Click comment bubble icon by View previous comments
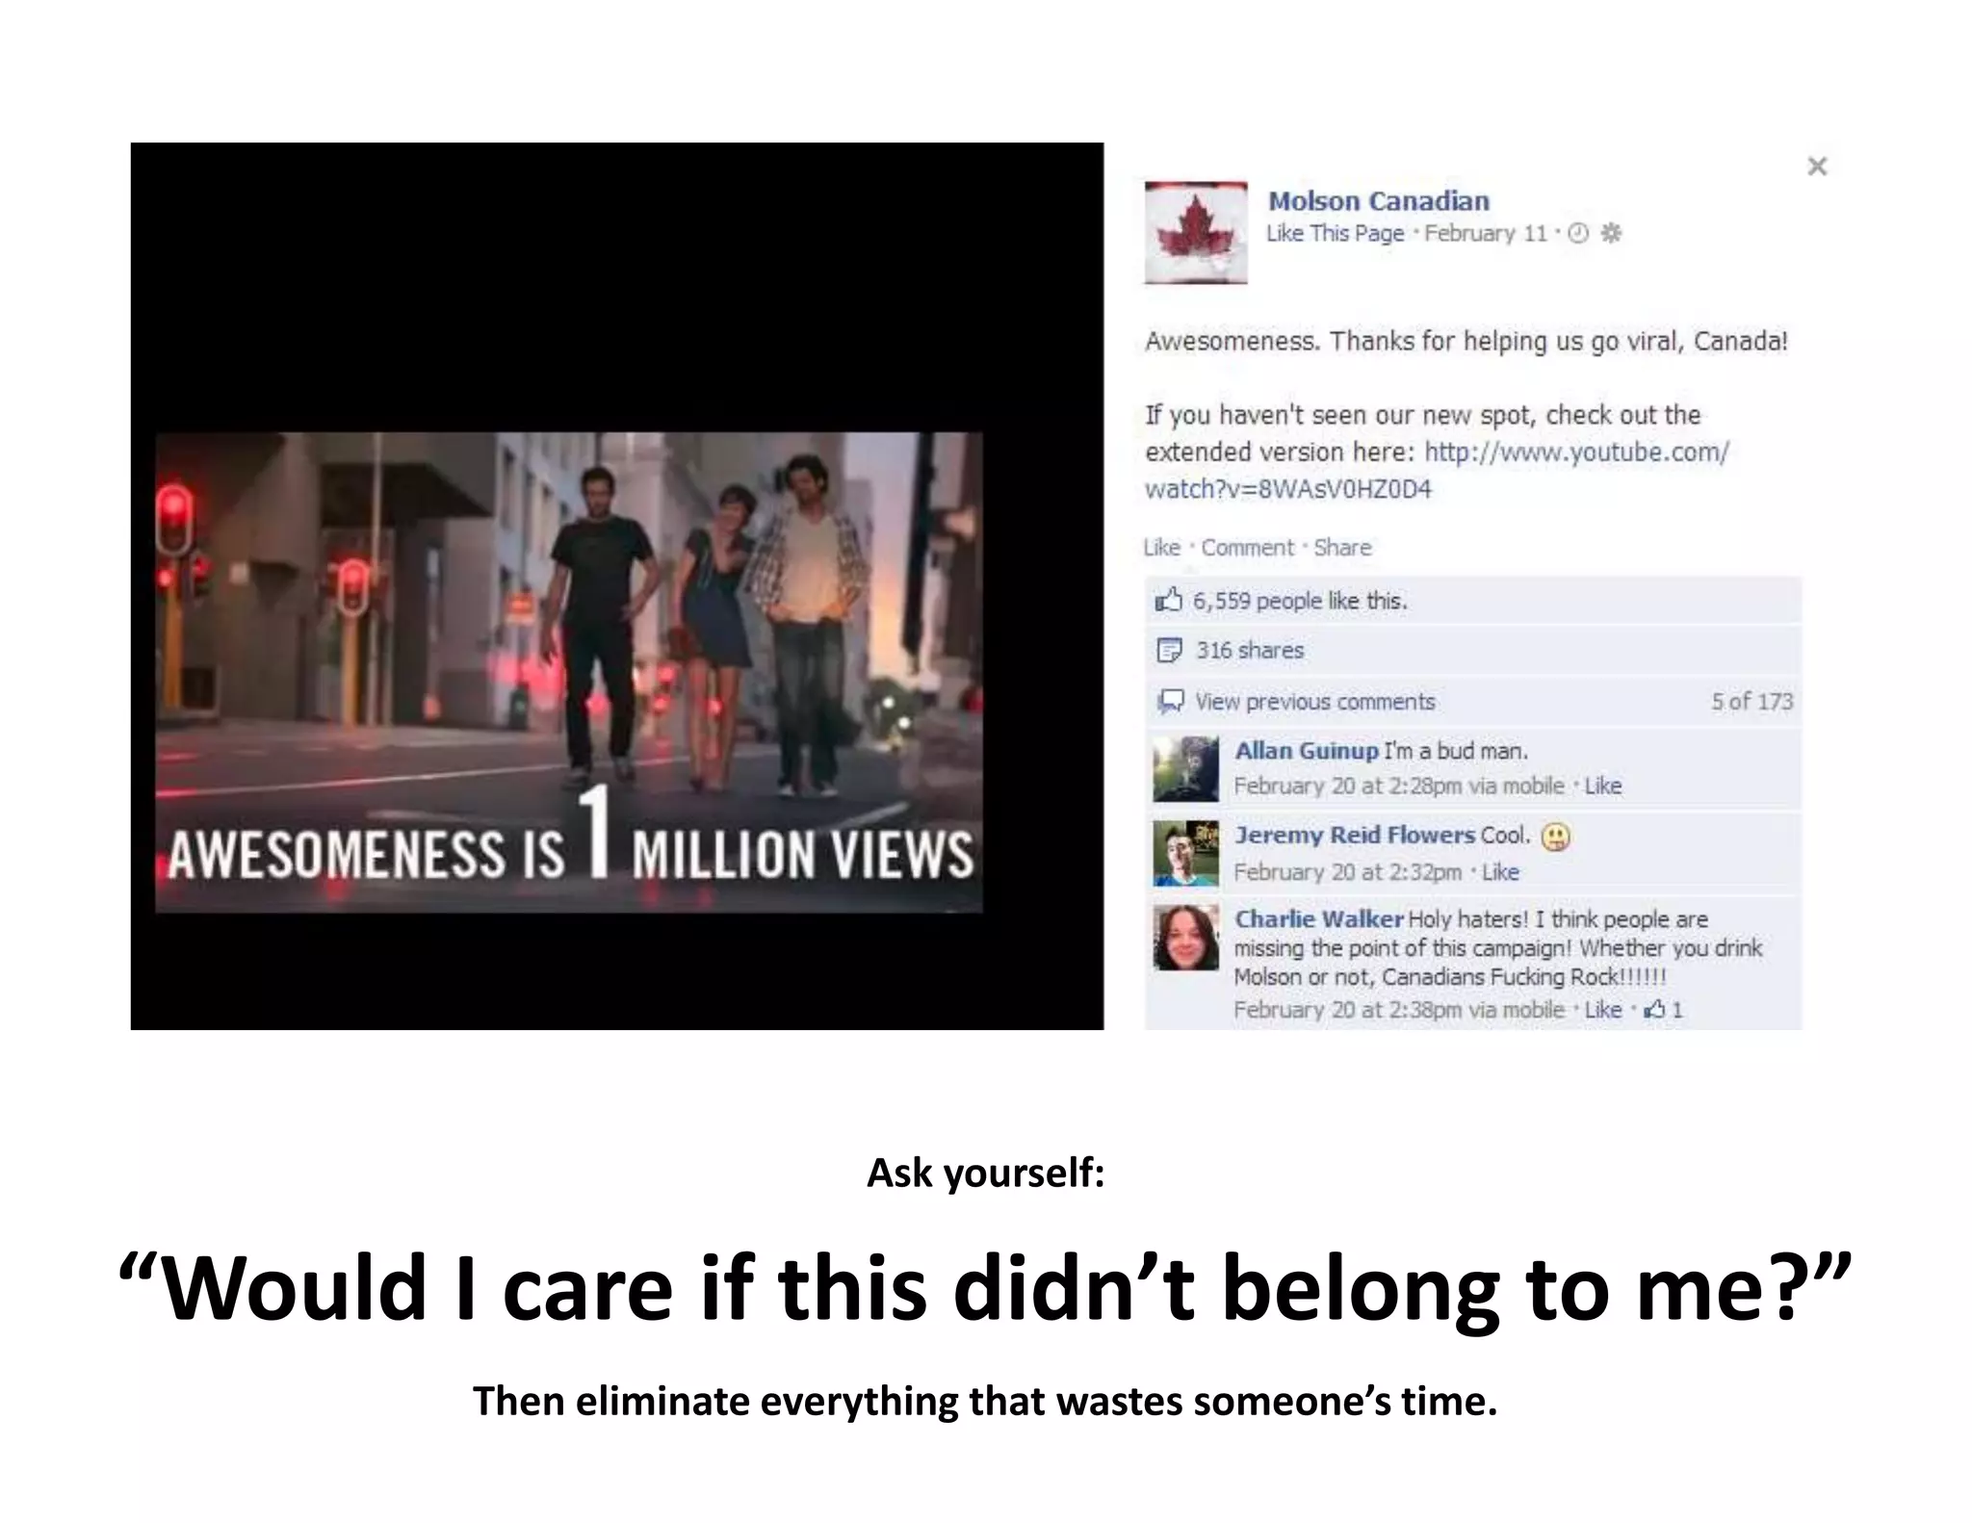 (1170, 702)
